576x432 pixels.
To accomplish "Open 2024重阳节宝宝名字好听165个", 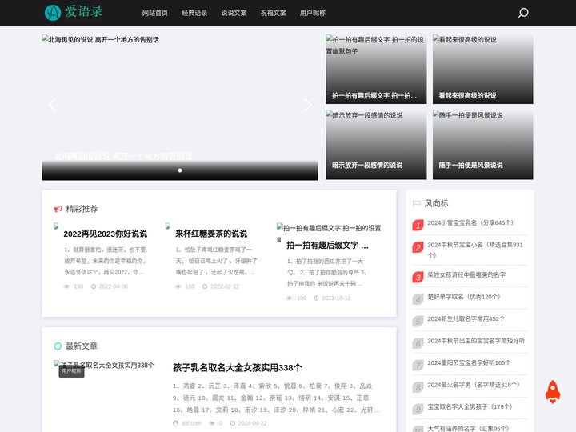I will [469, 362].
